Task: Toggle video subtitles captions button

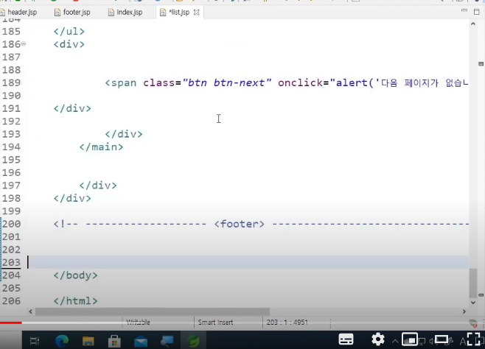Action: tap(346, 339)
